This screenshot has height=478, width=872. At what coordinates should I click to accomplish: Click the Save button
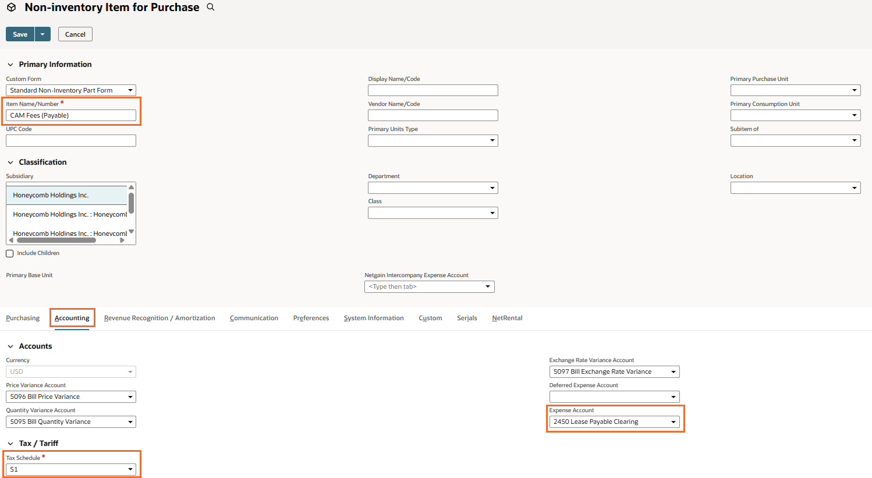coord(20,34)
